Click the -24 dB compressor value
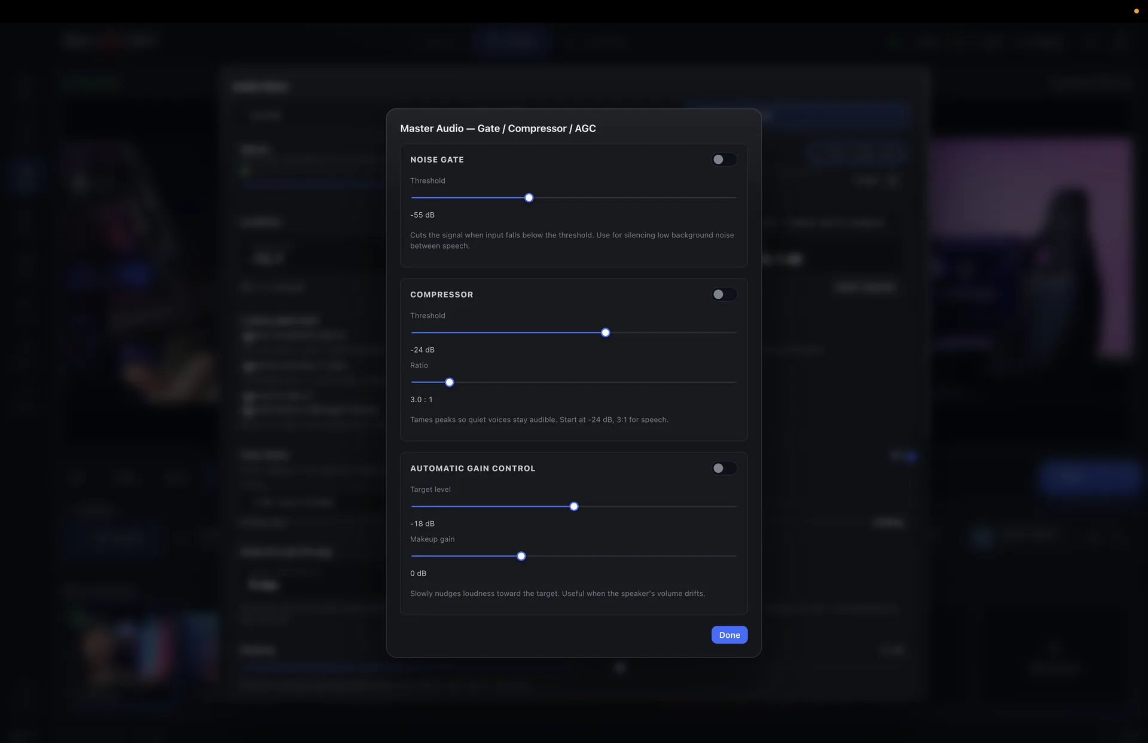 click(x=422, y=350)
